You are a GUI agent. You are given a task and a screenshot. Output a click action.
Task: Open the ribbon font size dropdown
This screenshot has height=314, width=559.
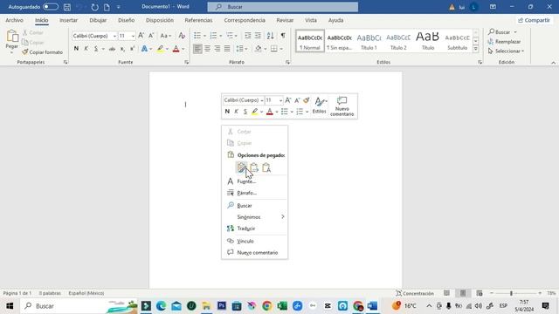(133, 36)
